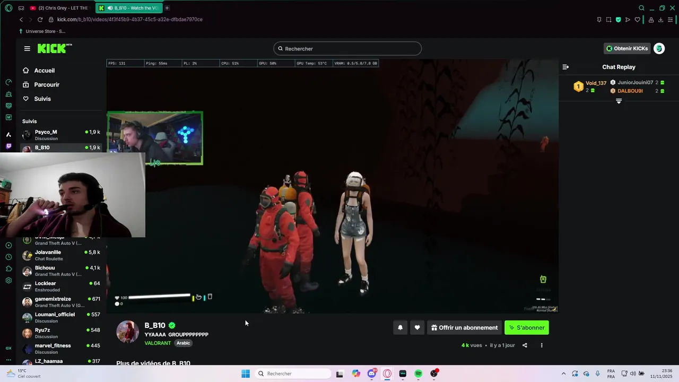Image resolution: width=679 pixels, height=382 pixels.
Task: Open Psyco_M channel in followed list
Action: (x=61, y=135)
